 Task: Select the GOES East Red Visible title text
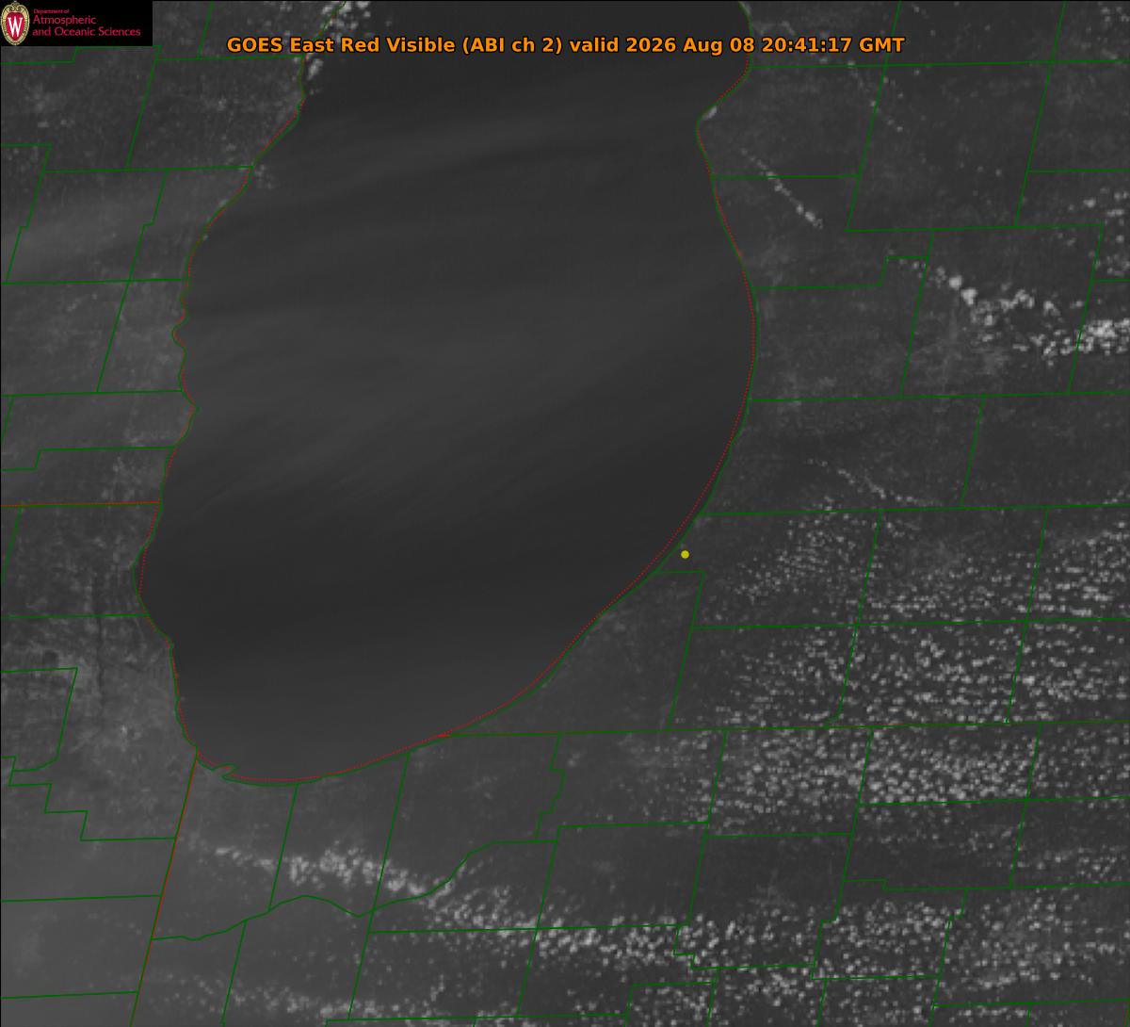click(341, 45)
